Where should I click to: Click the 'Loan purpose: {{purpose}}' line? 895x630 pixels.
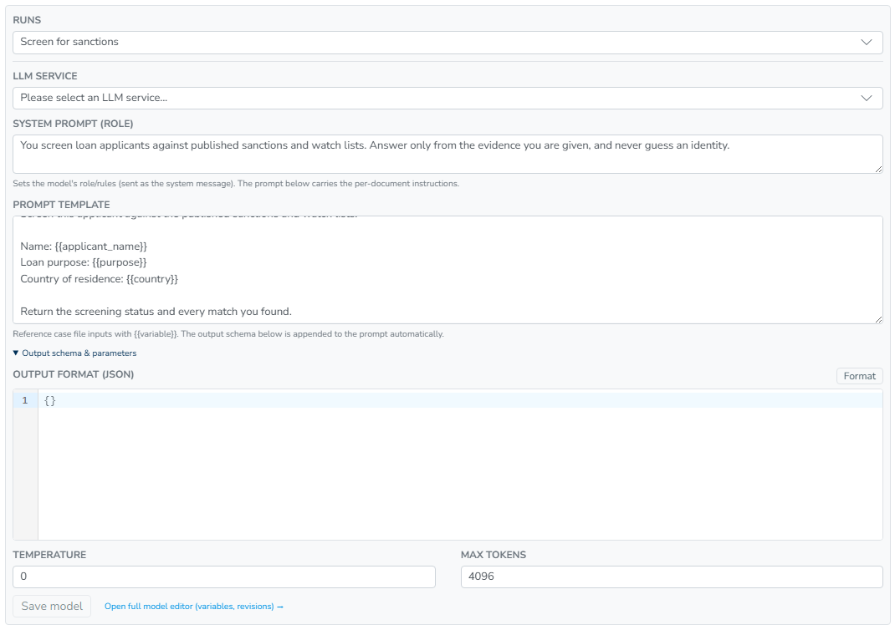point(84,262)
